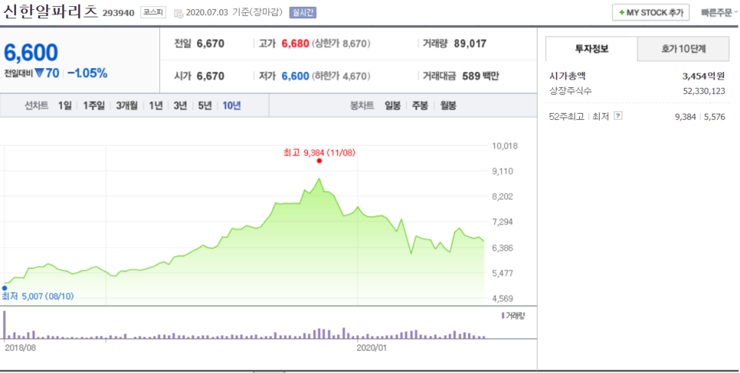Click the red 최고 9,384 peak marker

tap(319, 161)
